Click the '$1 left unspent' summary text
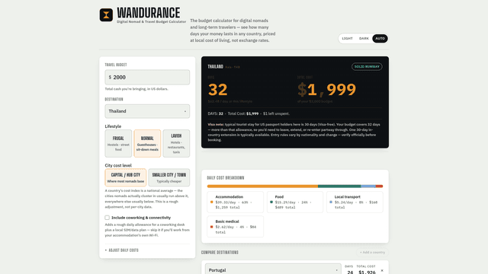This screenshot has height=274, width=488. [x=276, y=113]
